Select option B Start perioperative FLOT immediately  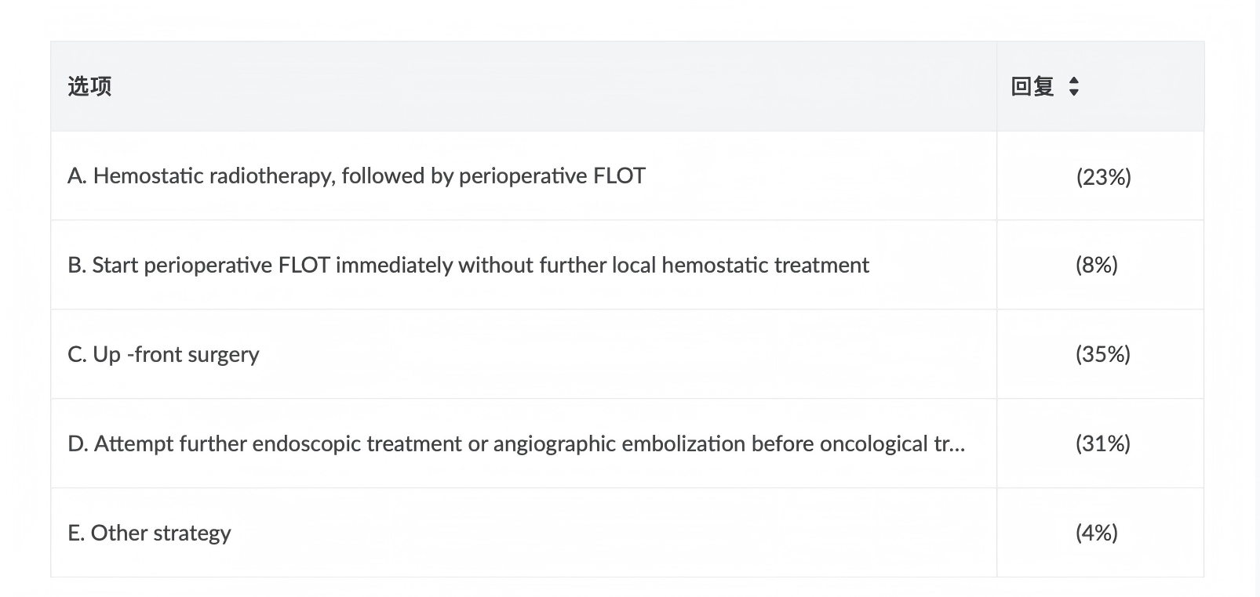pyautogui.click(x=524, y=265)
